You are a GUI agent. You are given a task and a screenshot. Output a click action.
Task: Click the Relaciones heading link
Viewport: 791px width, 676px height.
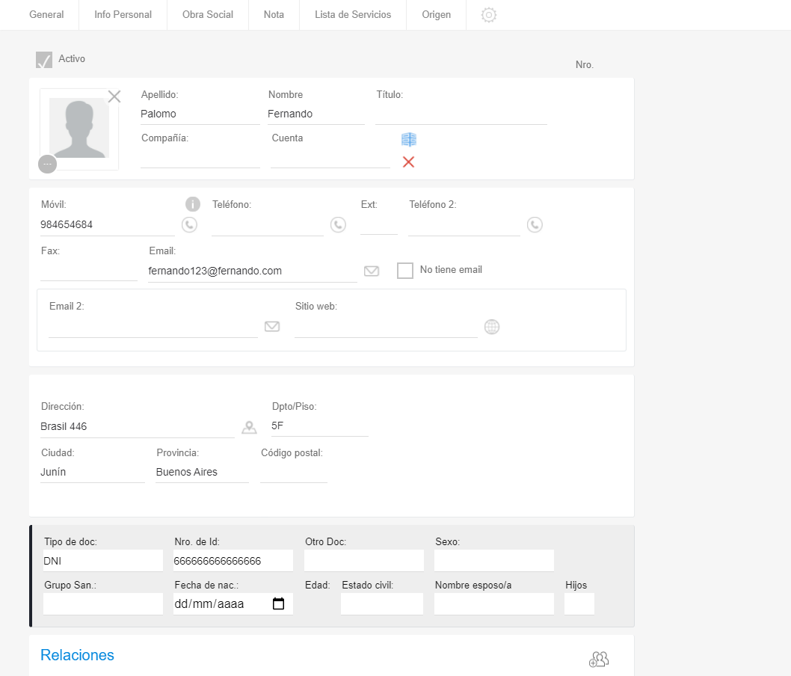[x=77, y=656]
